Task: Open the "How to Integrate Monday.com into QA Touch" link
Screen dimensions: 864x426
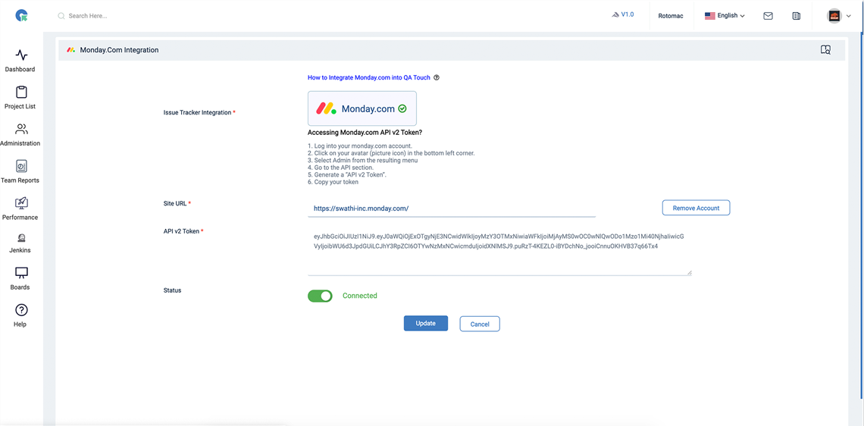Action: point(368,78)
